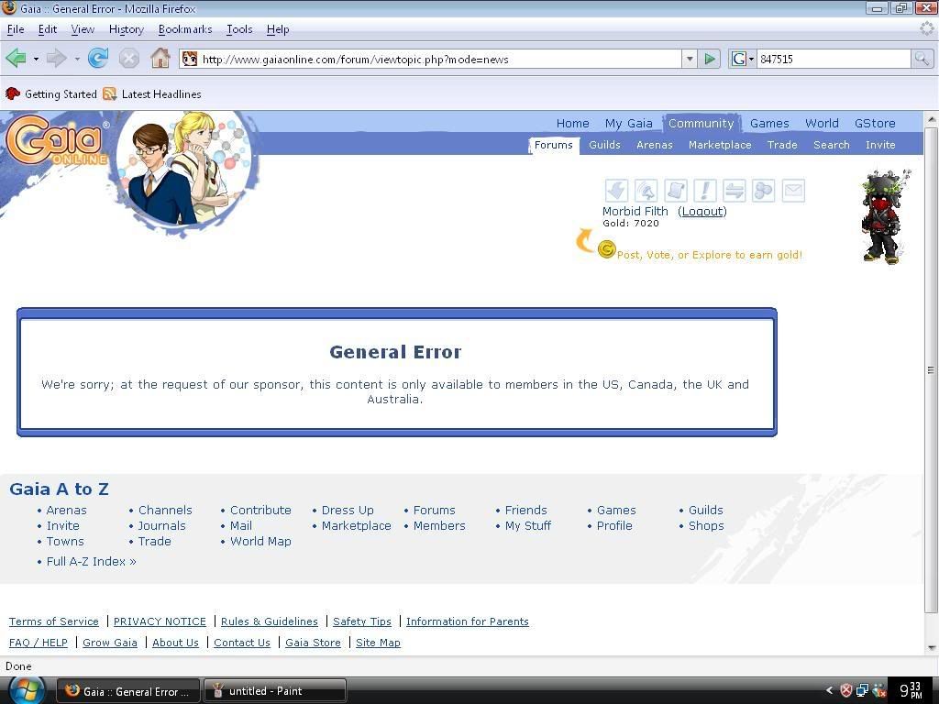This screenshot has height=704, width=939.
Task: Open the address bar URL dropdown
Action: pos(690,59)
